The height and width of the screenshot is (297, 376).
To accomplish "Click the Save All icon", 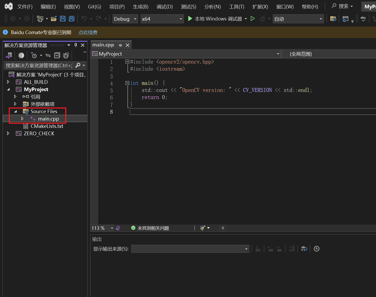I will tap(71, 19).
